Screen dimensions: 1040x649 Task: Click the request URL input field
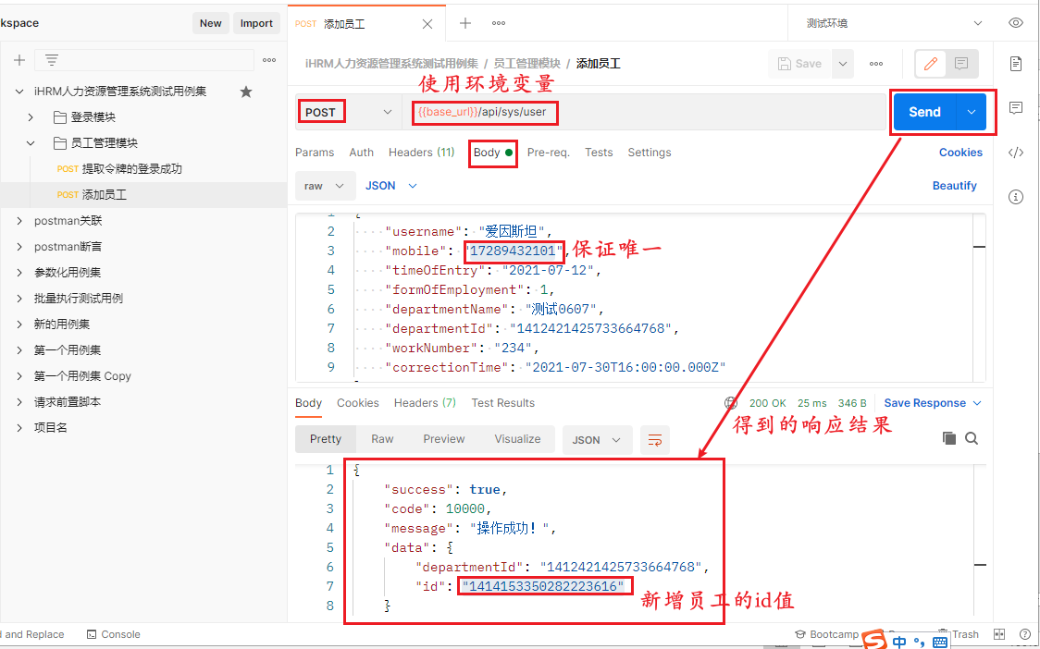point(643,112)
